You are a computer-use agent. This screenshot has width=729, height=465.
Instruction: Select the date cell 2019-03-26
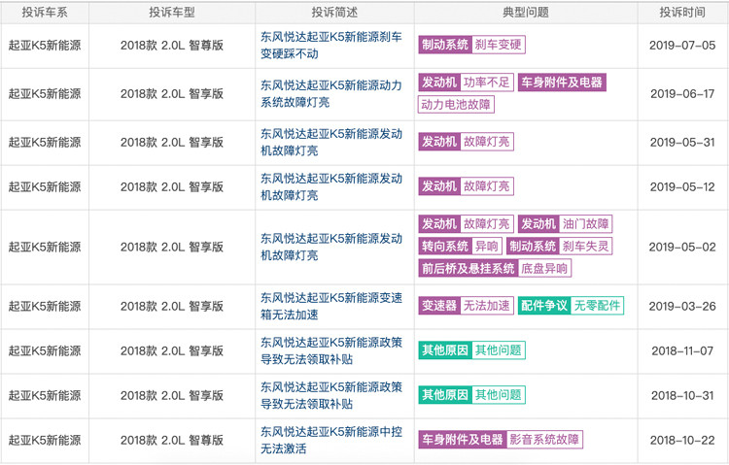(682, 306)
